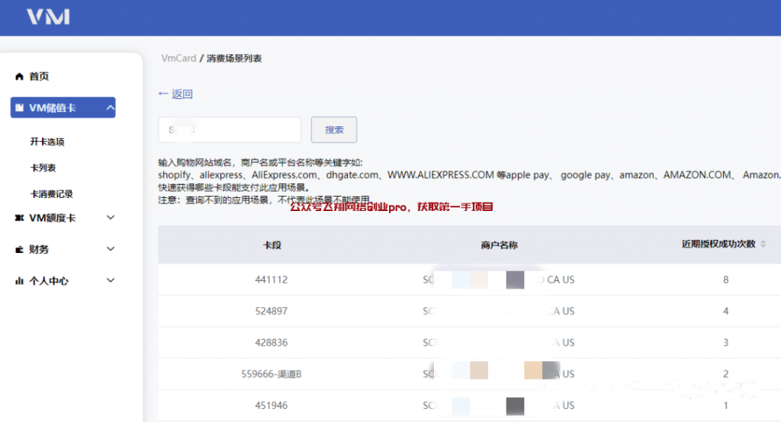
Task: Open the 卡列表 submenu item
Action: (x=43, y=168)
